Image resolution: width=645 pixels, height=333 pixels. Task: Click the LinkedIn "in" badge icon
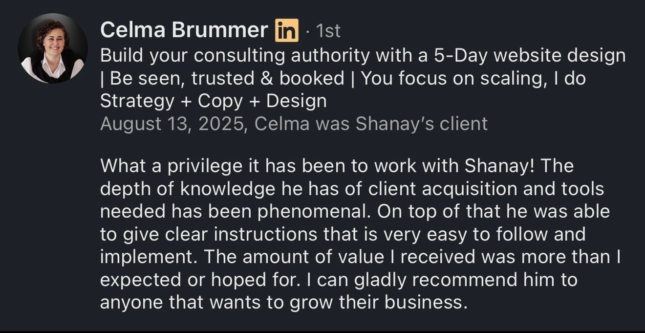coord(286,31)
